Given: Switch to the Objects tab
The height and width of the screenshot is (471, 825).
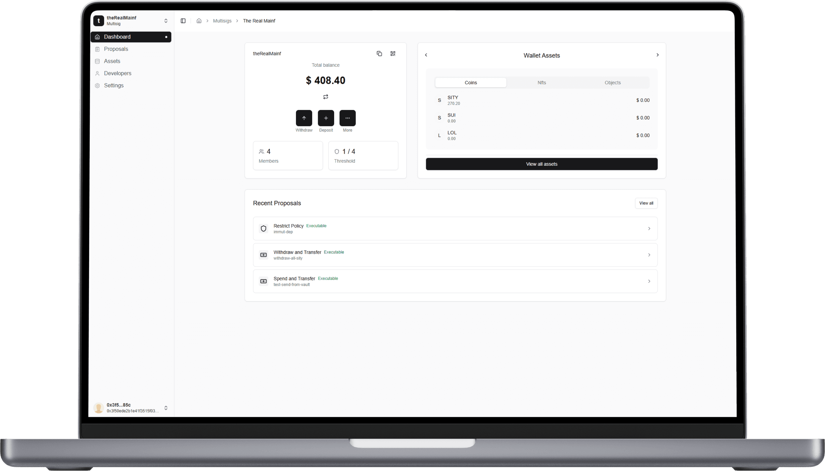Looking at the screenshot, I should (612, 83).
